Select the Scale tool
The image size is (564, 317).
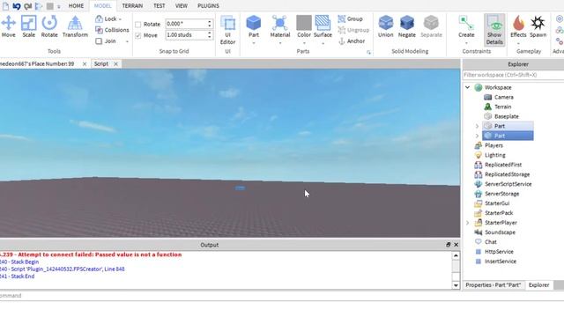point(29,26)
